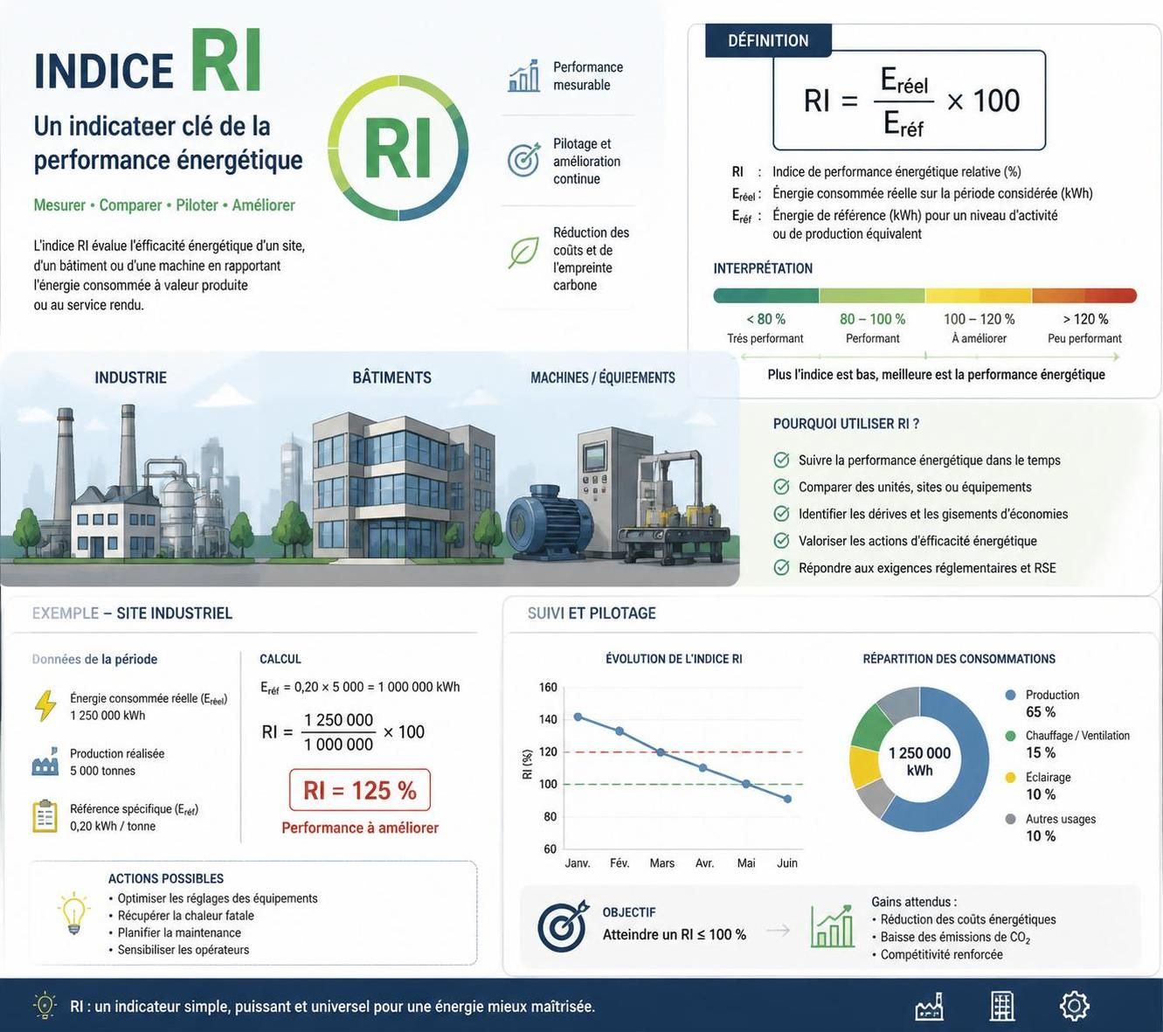
Task: Click the BÂTIMENTS heading
Action: pyautogui.click(x=391, y=377)
